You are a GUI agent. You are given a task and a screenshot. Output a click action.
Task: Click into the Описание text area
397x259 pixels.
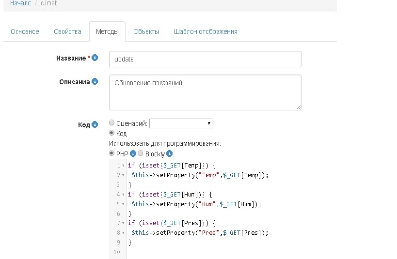205,92
